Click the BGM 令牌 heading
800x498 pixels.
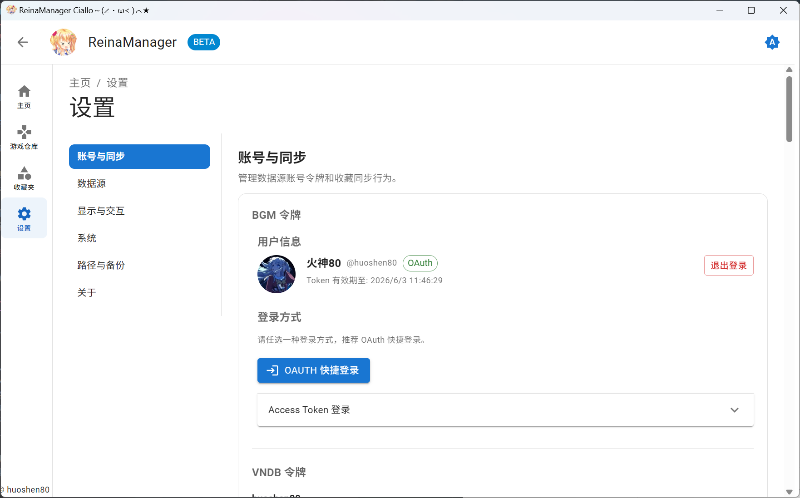(x=277, y=215)
